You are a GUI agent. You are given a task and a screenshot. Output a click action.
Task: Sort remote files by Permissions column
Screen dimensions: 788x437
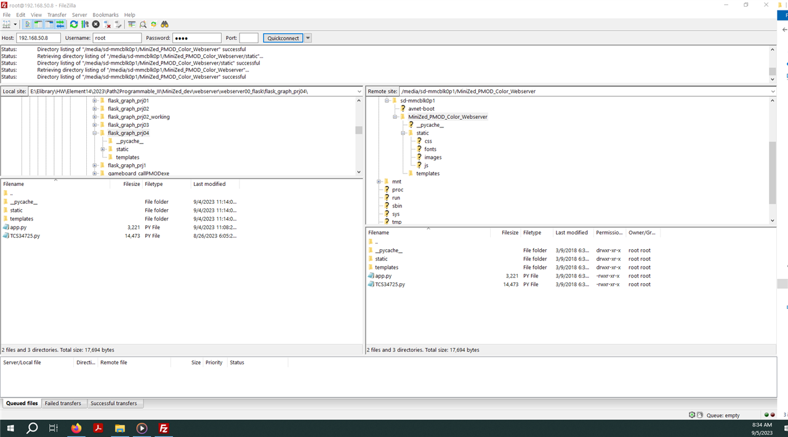[x=609, y=233]
